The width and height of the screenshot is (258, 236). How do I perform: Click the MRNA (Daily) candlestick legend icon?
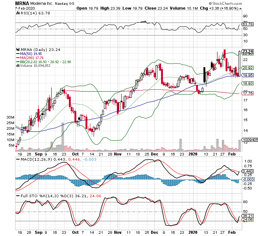(x=17, y=49)
